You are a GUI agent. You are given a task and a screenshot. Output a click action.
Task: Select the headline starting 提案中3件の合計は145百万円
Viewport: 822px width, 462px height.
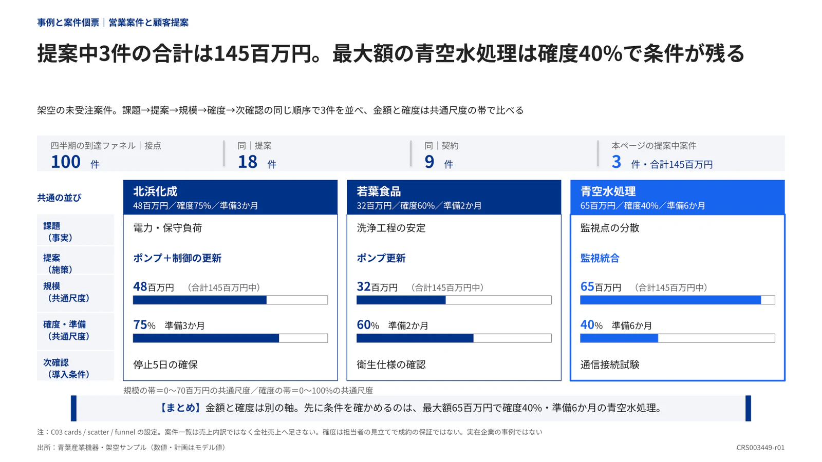(x=390, y=53)
